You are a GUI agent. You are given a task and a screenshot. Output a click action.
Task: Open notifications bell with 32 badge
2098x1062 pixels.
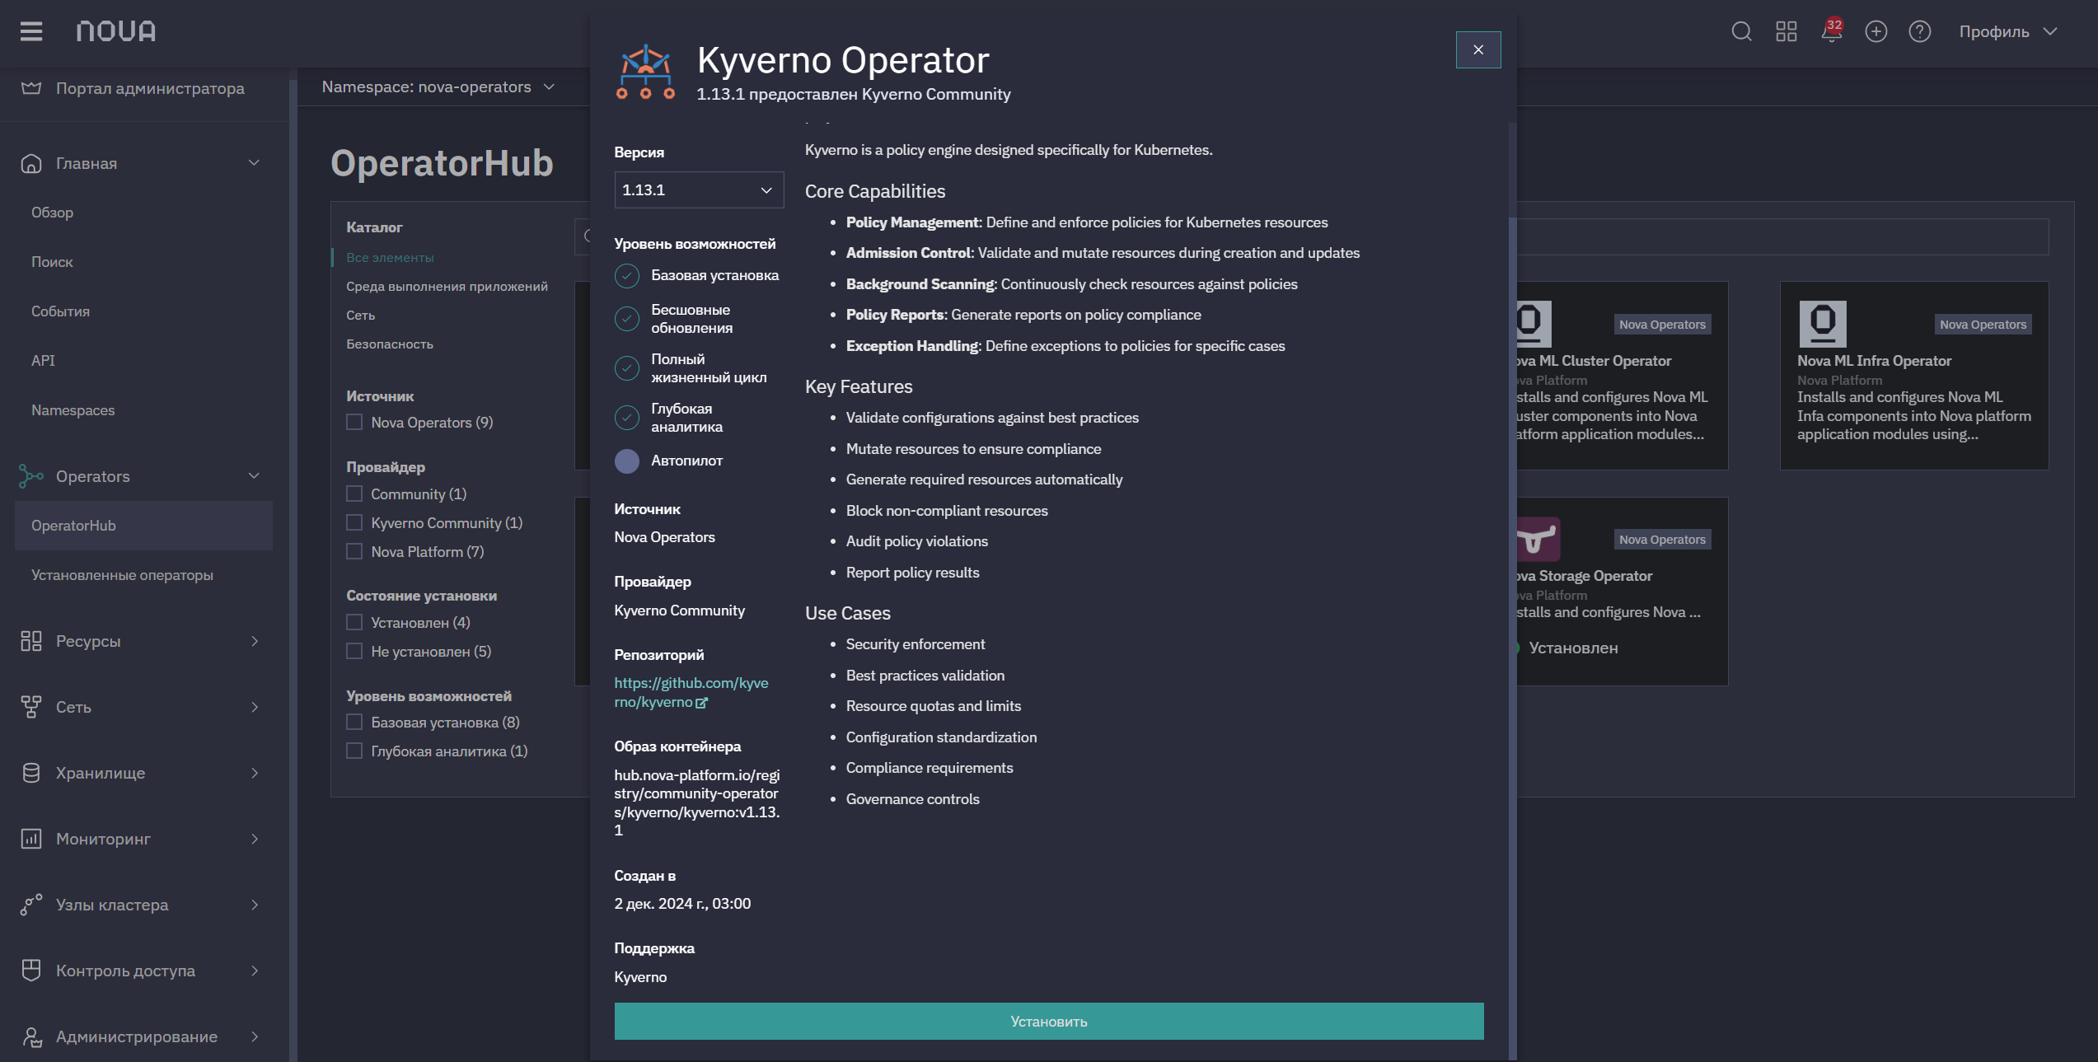tap(1831, 31)
